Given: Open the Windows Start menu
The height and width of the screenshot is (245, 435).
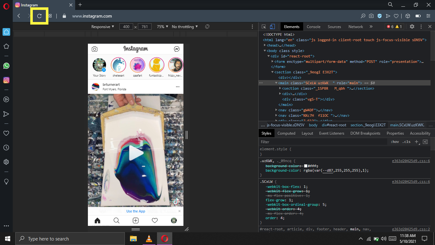Looking at the screenshot, I should [8, 239].
